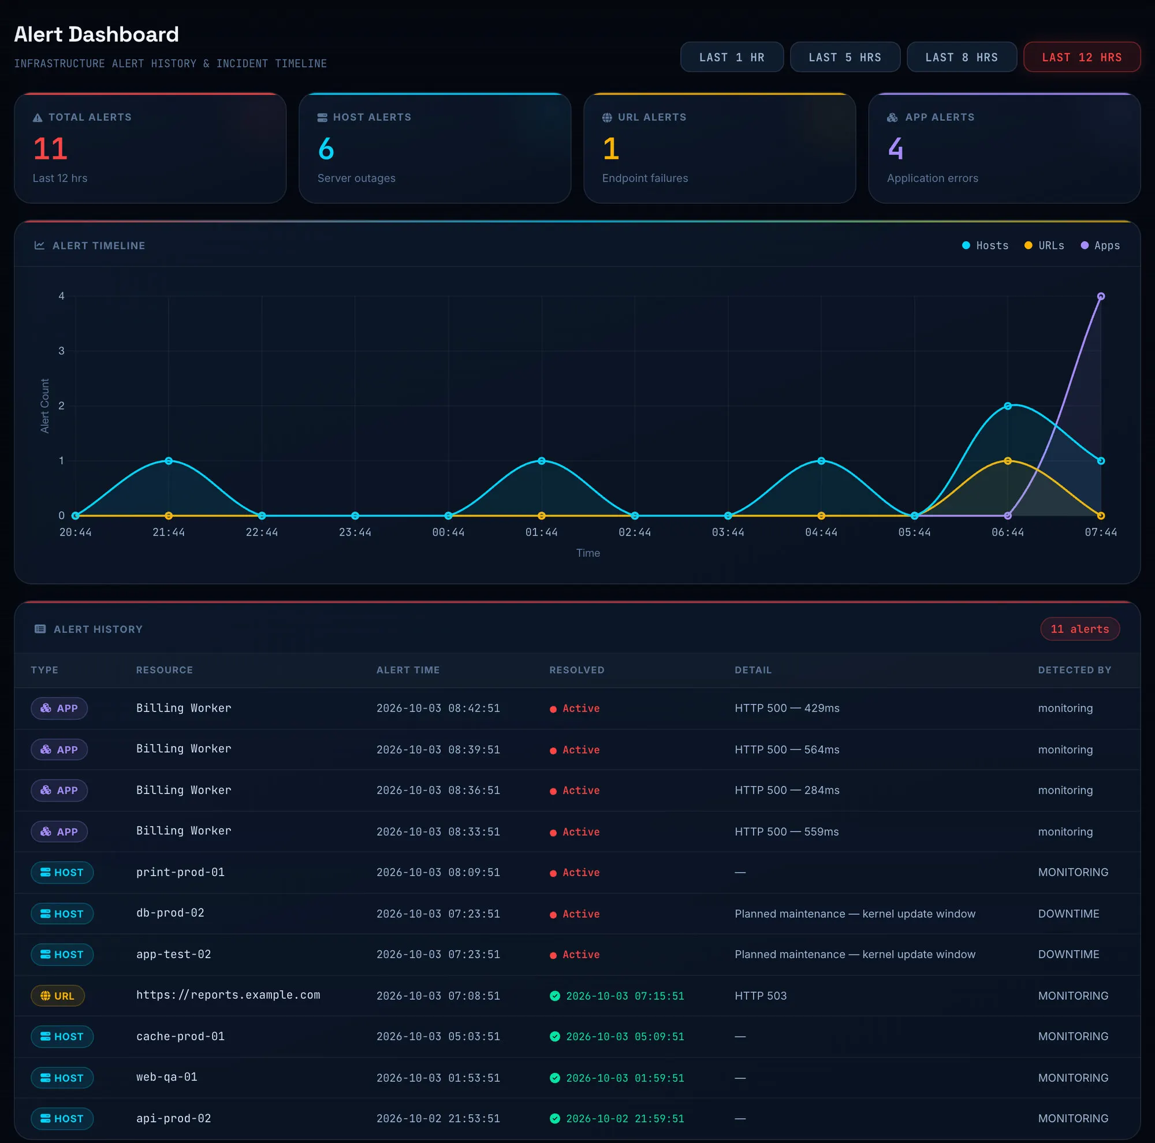This screenshot has height=1143, width=1155.
Task: Click Active status for print-prod-01
Action: point(575,873)
